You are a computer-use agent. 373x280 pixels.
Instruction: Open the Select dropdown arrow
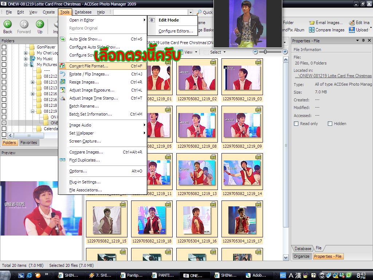[x=224, y=52]
